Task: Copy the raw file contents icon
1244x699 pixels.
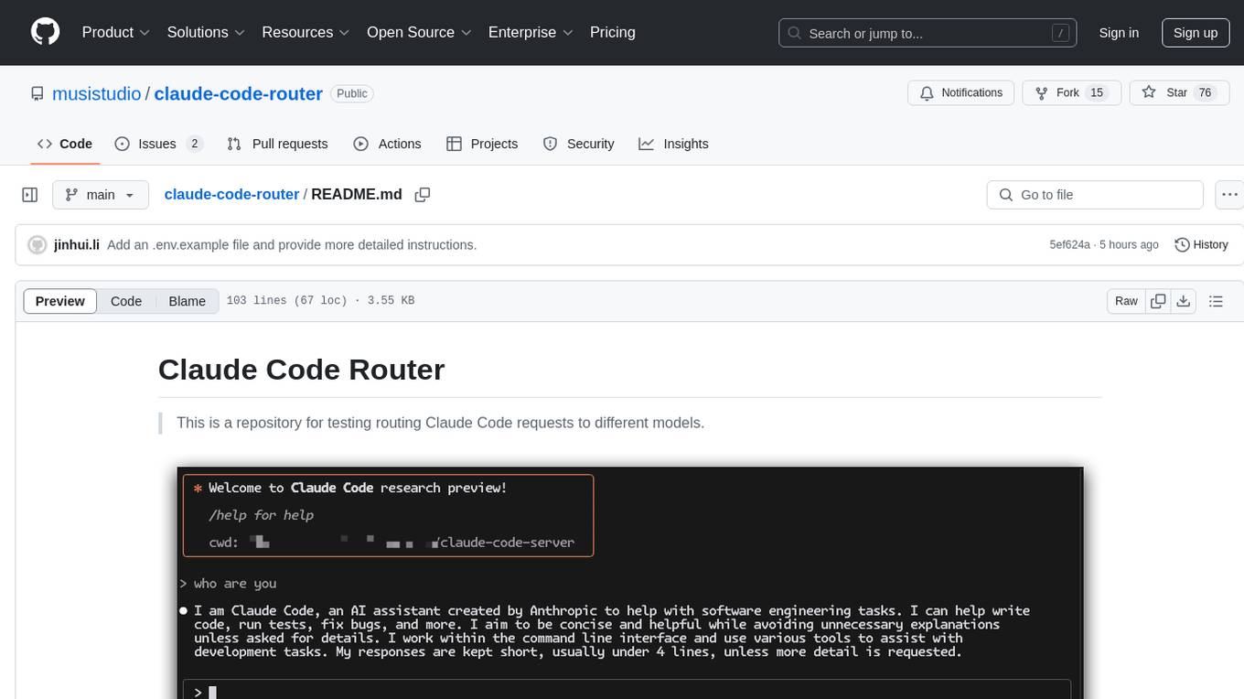Action: [1158, 301]
